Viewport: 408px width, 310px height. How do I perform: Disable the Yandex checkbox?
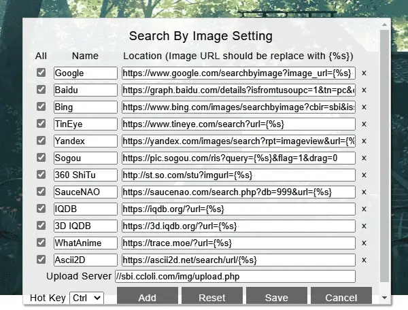[41, 141]
